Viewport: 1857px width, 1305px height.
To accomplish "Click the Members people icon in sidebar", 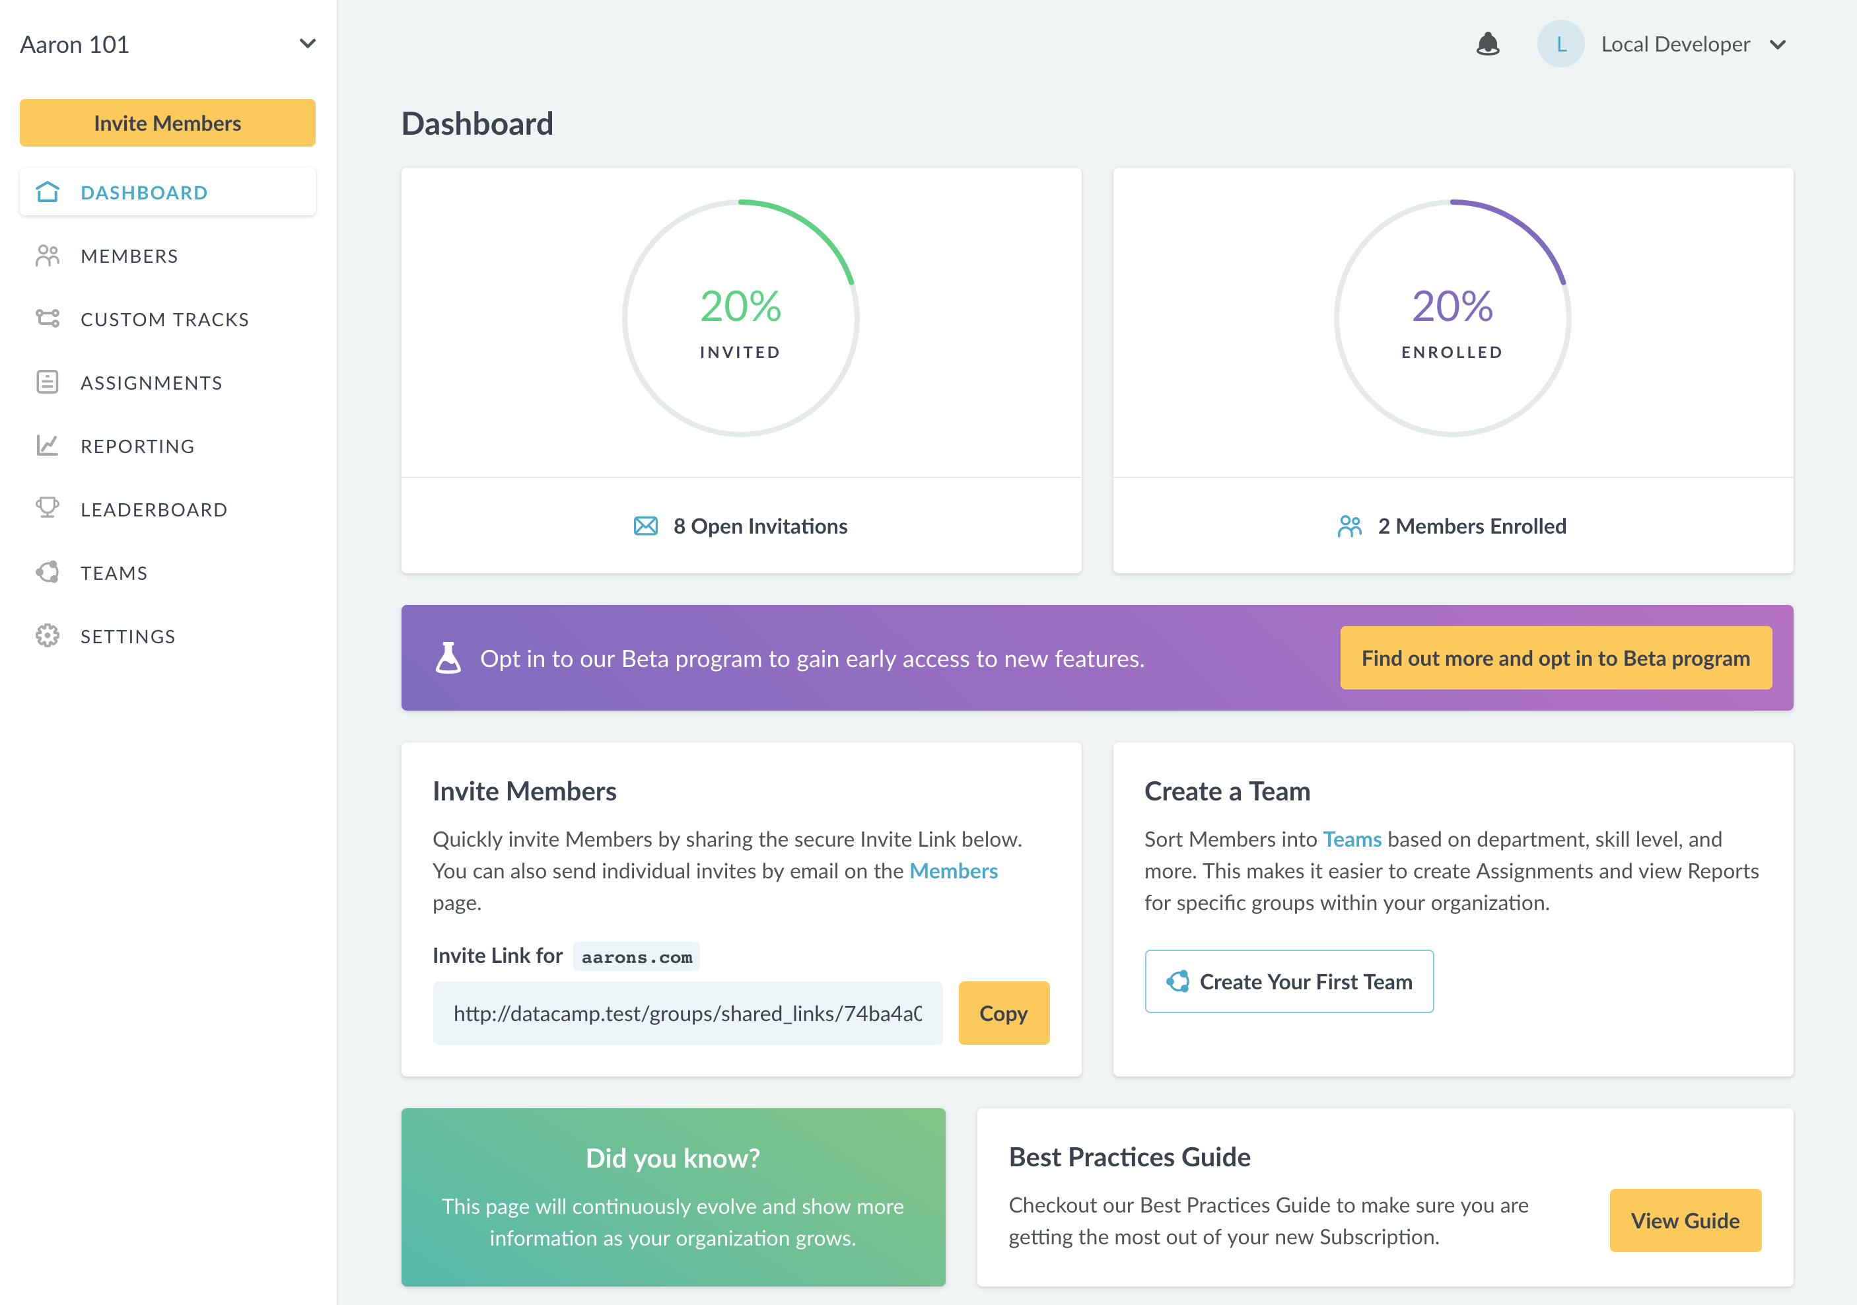I will pyautogui.click(x=48, y=256).
